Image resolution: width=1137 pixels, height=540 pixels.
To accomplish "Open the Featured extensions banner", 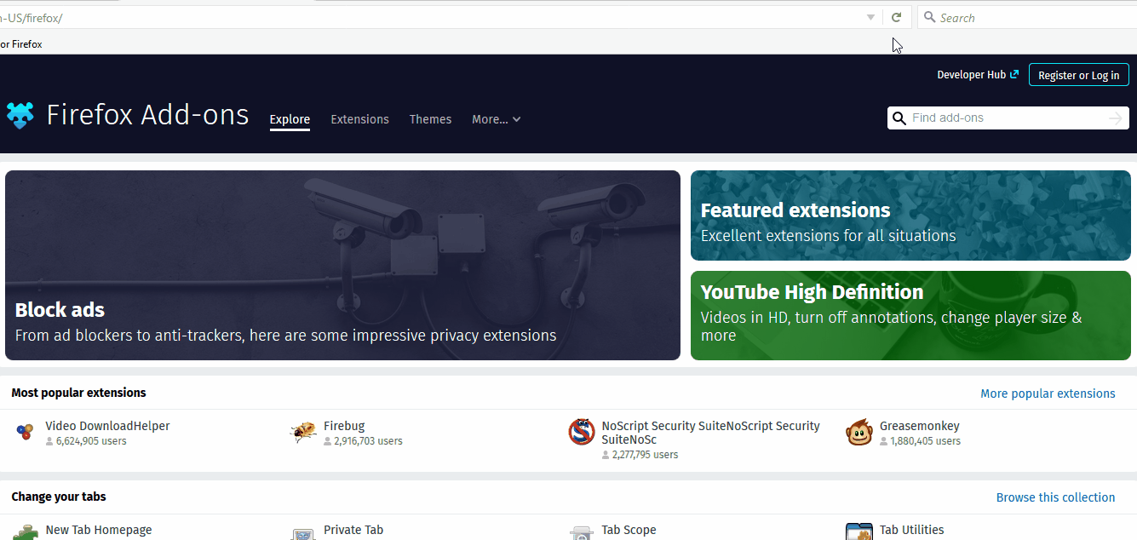I will tap(910, 215).
